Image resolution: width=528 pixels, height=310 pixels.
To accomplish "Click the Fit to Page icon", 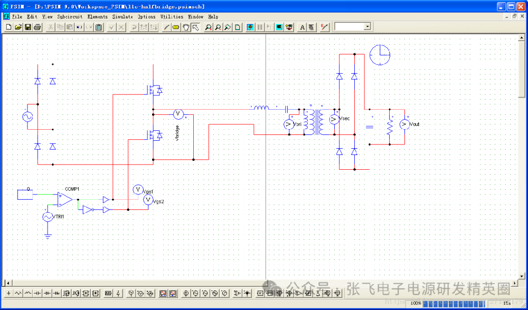I will point(238,27).
